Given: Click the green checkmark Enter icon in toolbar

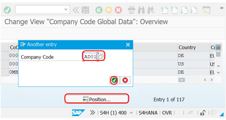Looking at the screenshot, I should pos(7,10).
